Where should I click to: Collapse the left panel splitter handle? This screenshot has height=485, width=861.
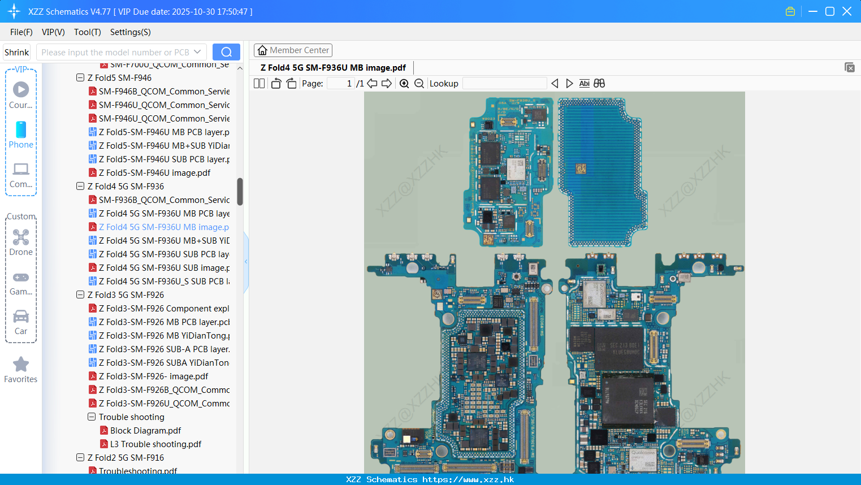pyautogui.click(x=246, y=262)
